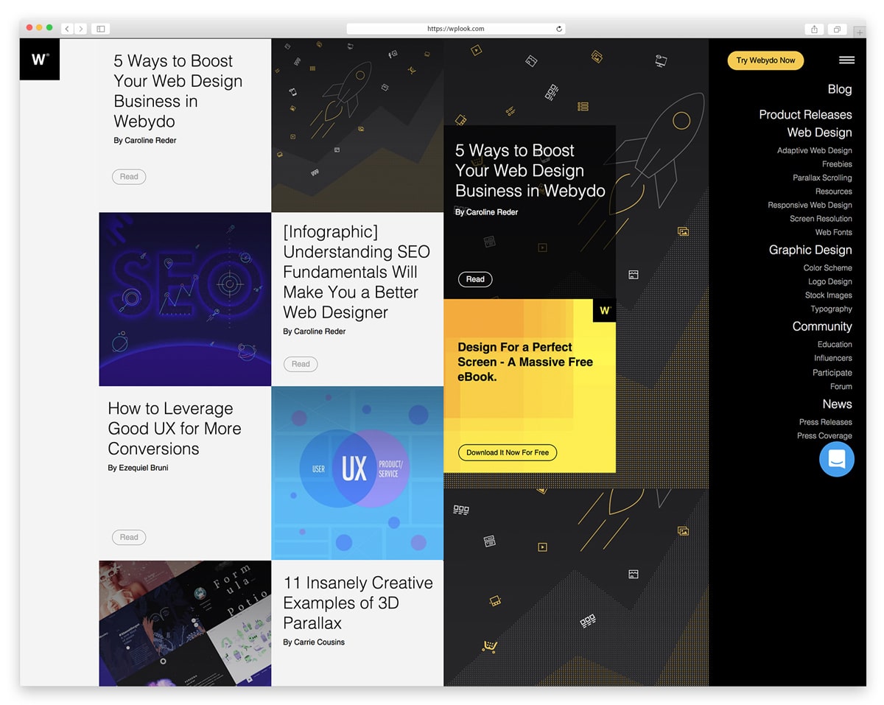
Task: Click Download It Now For Free button
Action: (508, 452)
